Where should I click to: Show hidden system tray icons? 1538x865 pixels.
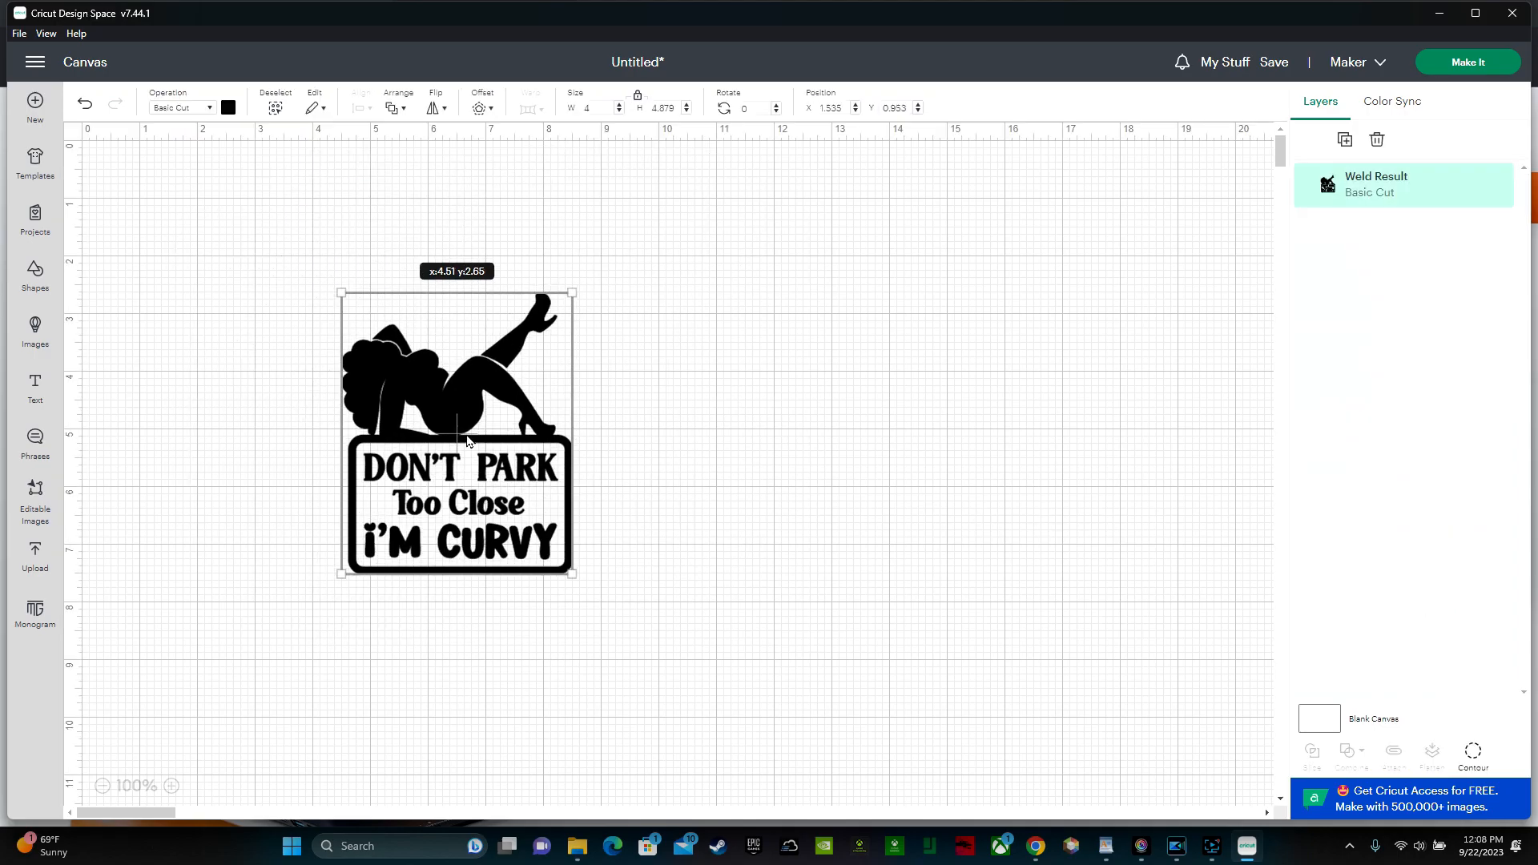pyautogui.click(x=1349, y=846)
